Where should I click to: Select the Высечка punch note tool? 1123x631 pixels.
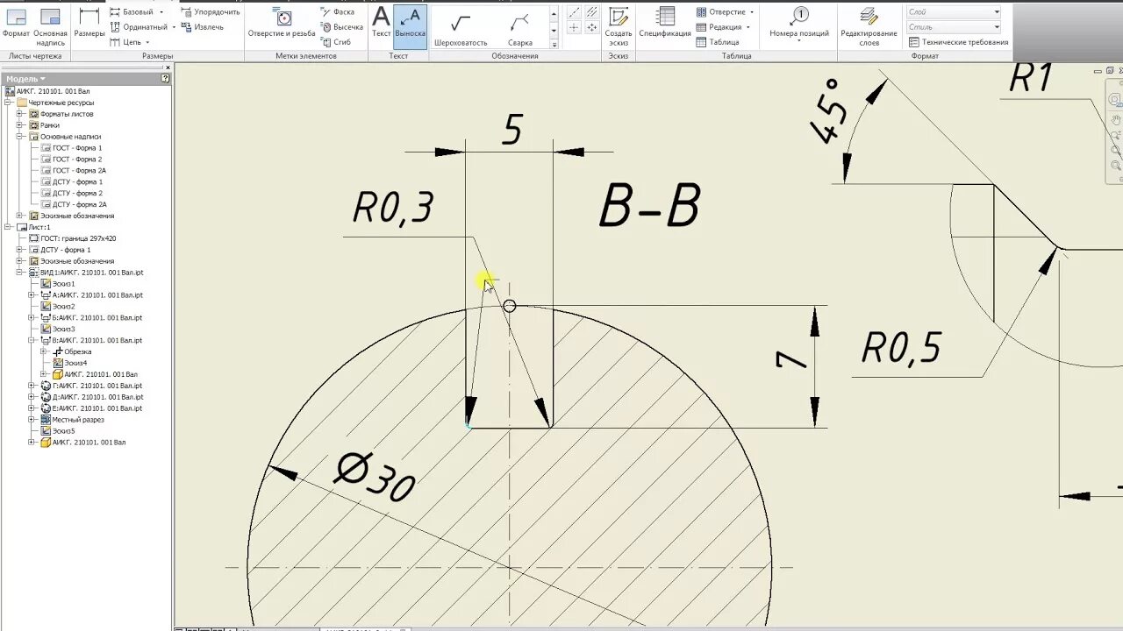tap(340, 27)
